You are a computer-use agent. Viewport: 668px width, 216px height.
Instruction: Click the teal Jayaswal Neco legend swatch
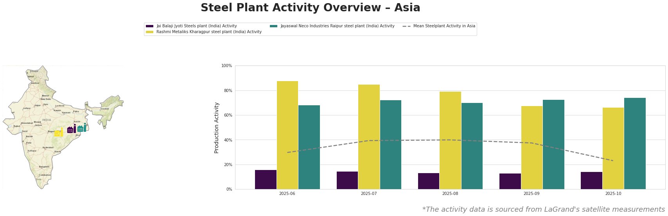[x=273, y=26]
